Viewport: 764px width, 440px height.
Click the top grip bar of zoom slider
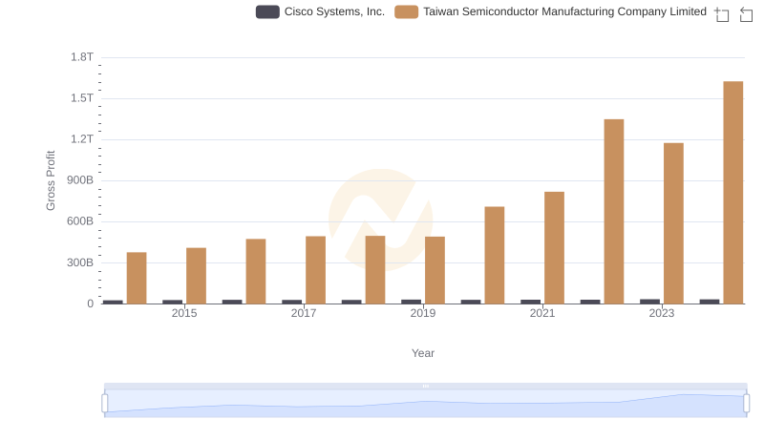(x=425, y=386)
